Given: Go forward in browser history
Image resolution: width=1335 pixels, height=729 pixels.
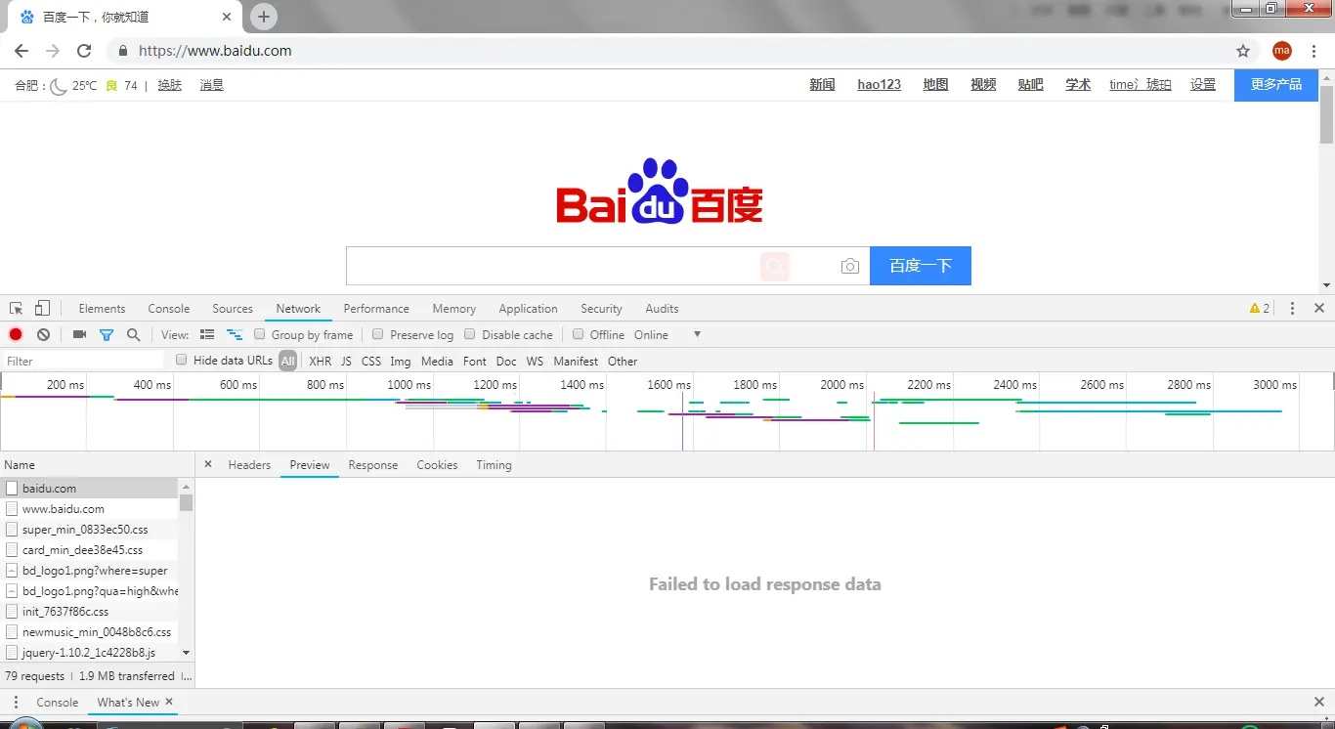Looking at the screenshot, I should [53, 51].
